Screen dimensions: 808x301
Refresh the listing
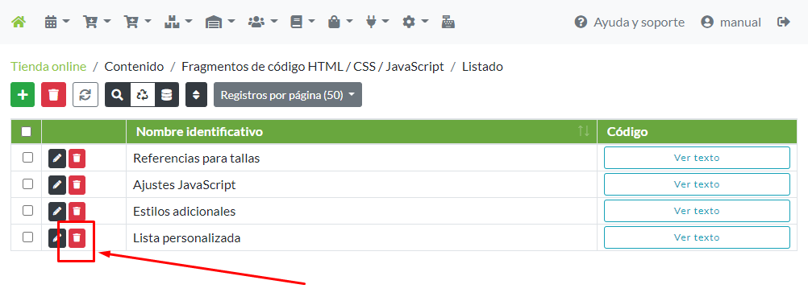[x=85, y=95]
